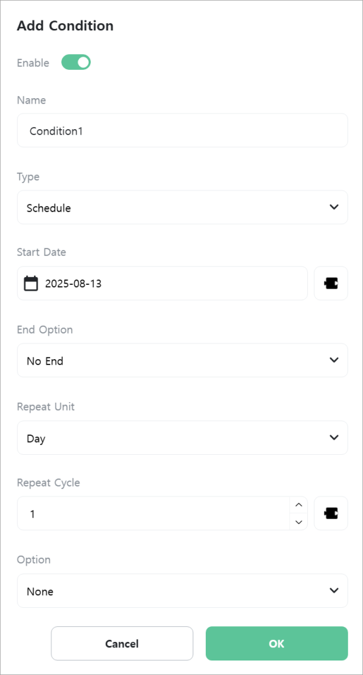Click the Enable label text

coord(33,63)
